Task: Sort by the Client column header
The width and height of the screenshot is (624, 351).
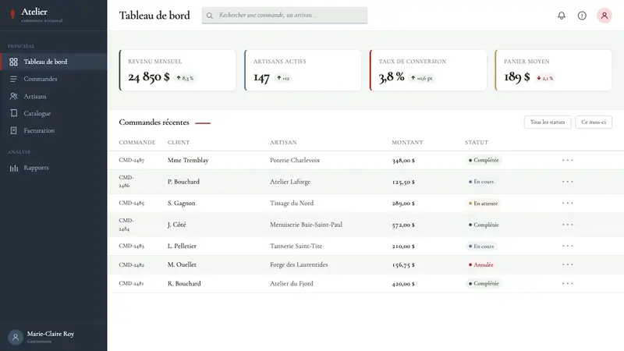Action: click(179, 142)
